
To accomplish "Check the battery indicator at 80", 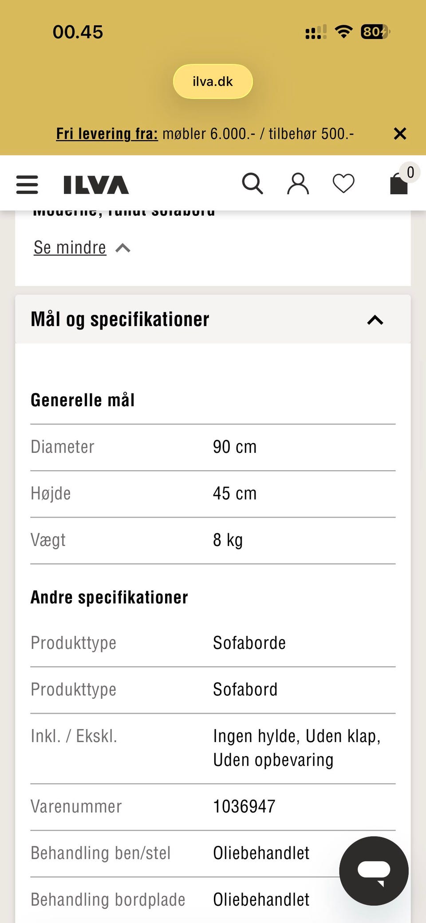I will [x=373, y=31].
